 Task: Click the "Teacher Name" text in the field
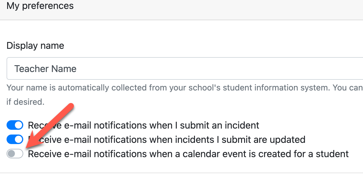point(45,69)
